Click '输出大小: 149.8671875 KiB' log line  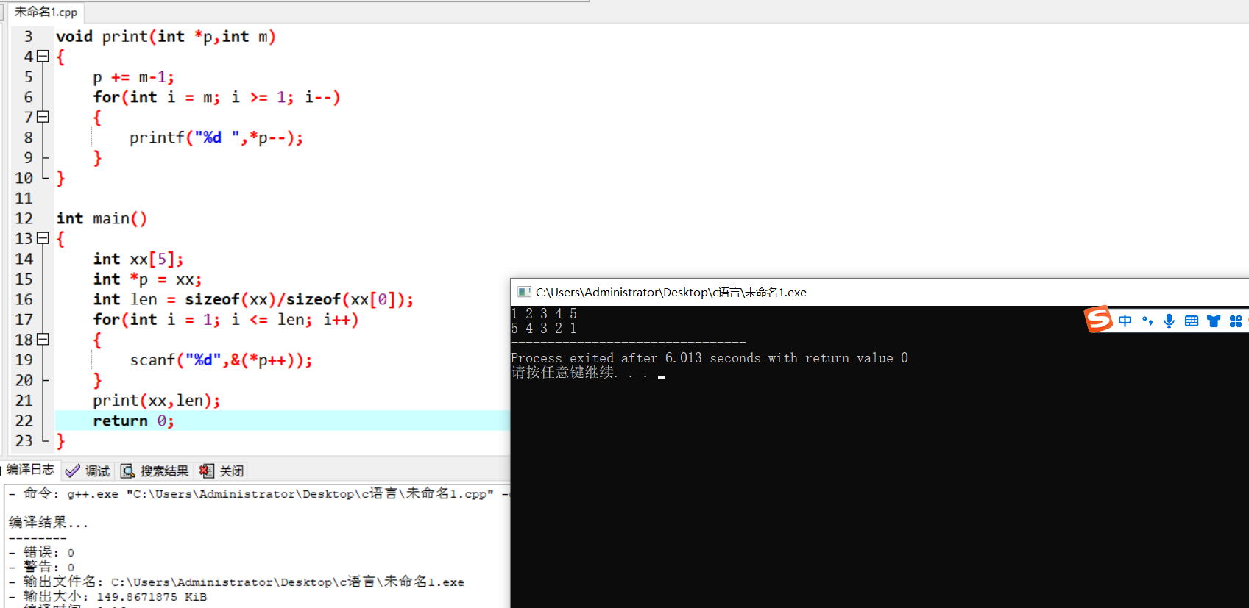[x=108, y=596]
